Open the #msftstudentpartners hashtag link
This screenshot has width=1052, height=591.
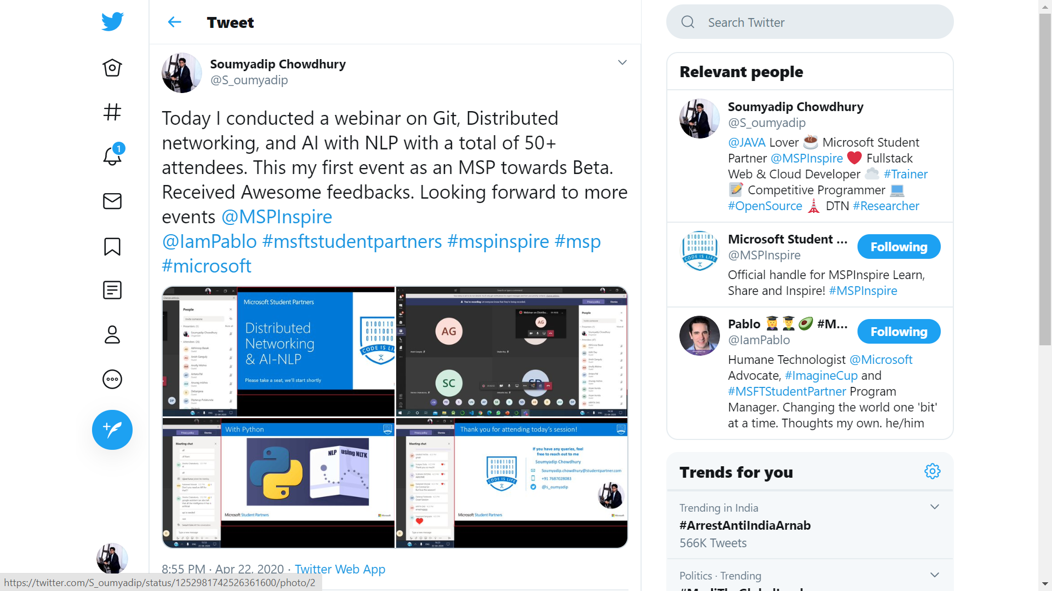click(x=352, y=241)
